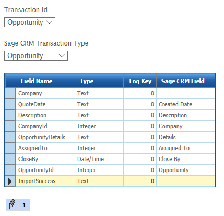Click the Description row Log Key value

click(140, 115)
